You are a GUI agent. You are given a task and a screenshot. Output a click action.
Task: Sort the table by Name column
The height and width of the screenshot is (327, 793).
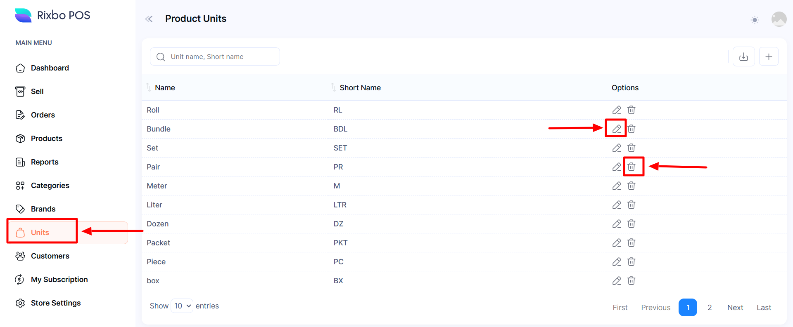(165, 88)
